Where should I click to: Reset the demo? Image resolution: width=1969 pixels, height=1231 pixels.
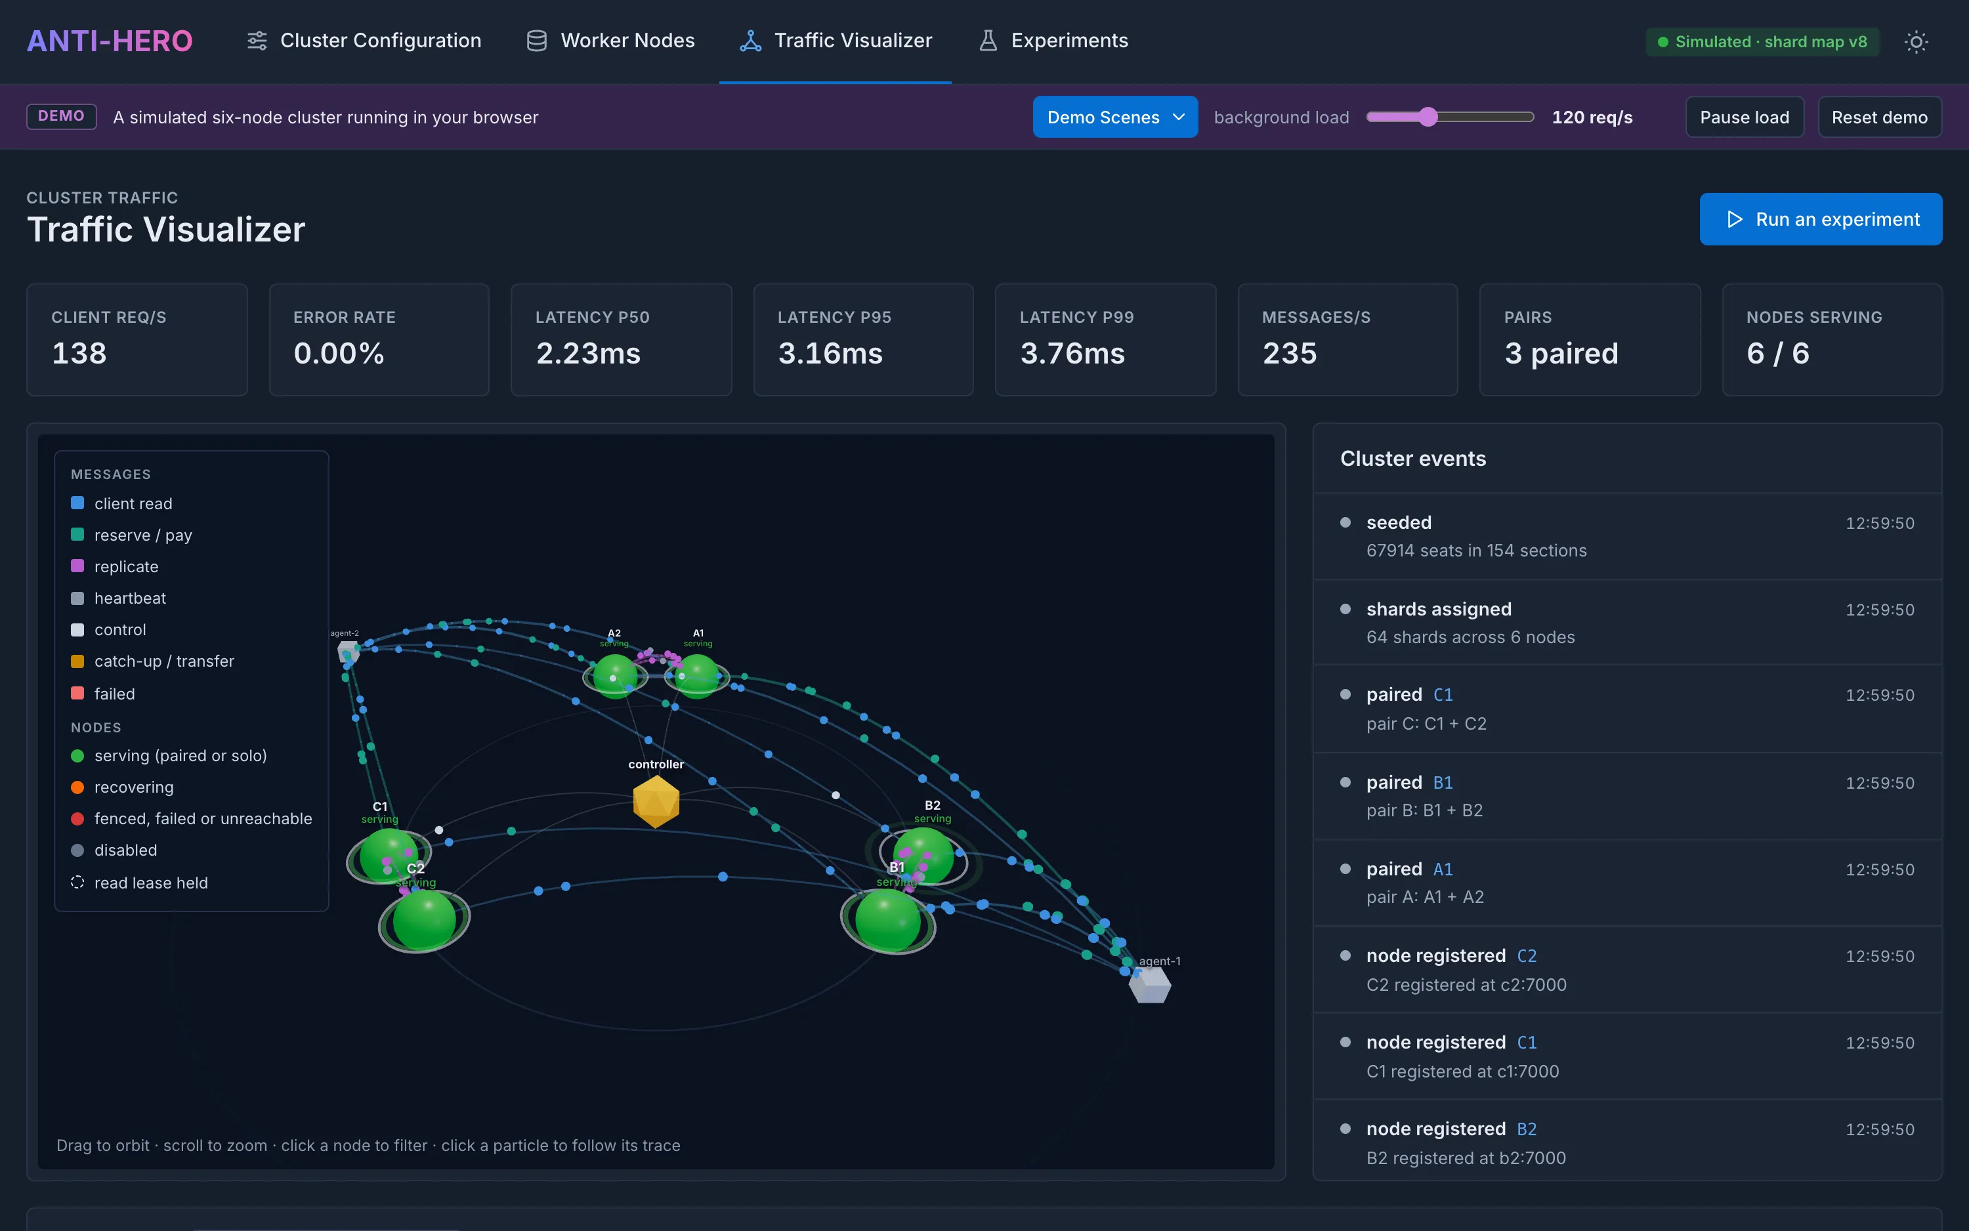(x=1880, y=116)
